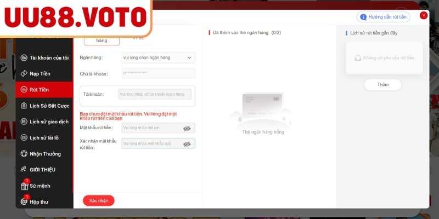
Task: Show password in 'Mật khẩu rút tiền' field
Action: 187,128
